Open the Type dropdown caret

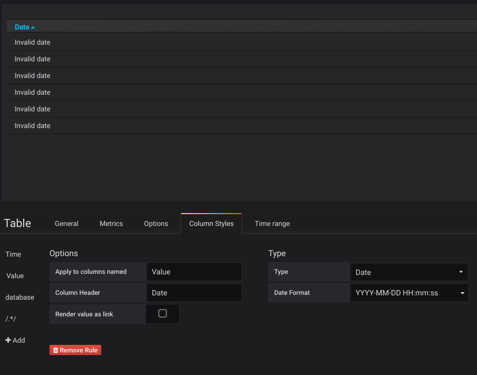click(x=461, y=272)
